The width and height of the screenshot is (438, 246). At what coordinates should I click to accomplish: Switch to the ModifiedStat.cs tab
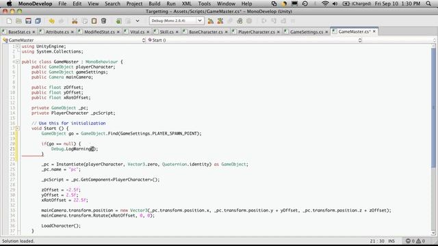coord(99,32)
